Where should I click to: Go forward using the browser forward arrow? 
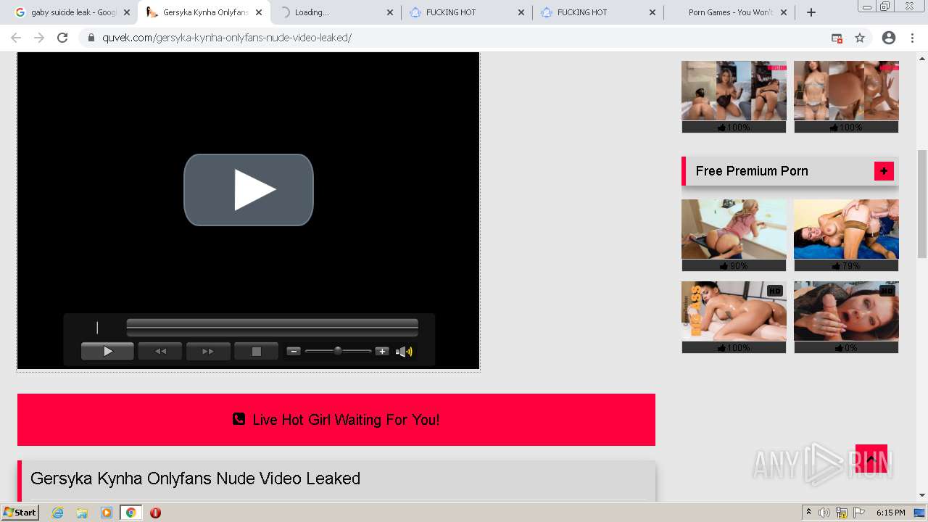pyautogui.click(x=39, y=38)
